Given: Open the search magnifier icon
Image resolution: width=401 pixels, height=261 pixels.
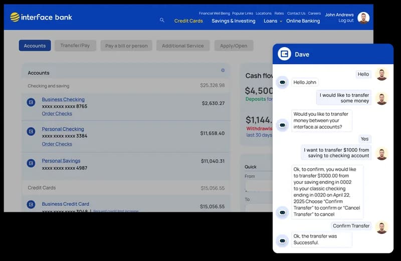Looking at the screenshot, I should 162,20.
